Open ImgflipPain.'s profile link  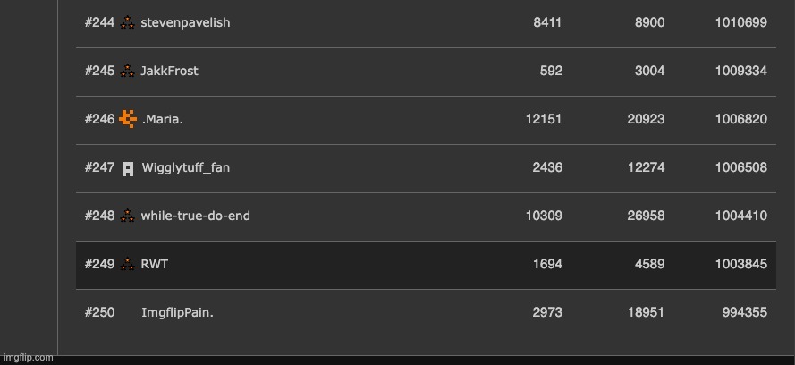coord(177,313)
